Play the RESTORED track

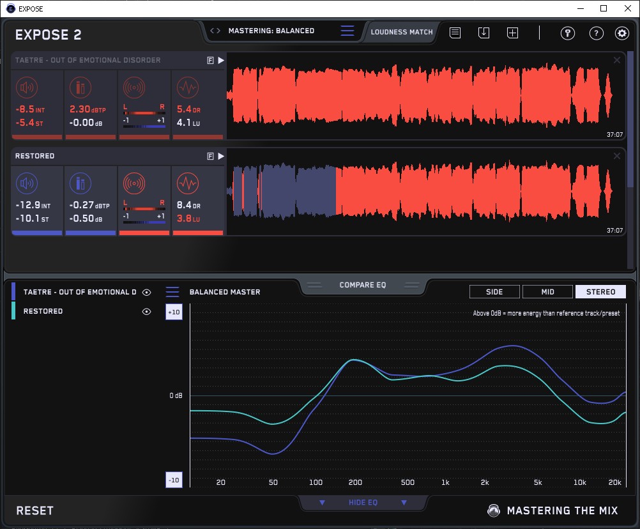tap(221, 156)
